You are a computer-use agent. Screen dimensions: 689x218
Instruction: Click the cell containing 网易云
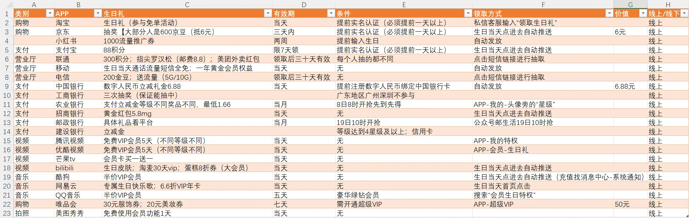click(78, 186)
